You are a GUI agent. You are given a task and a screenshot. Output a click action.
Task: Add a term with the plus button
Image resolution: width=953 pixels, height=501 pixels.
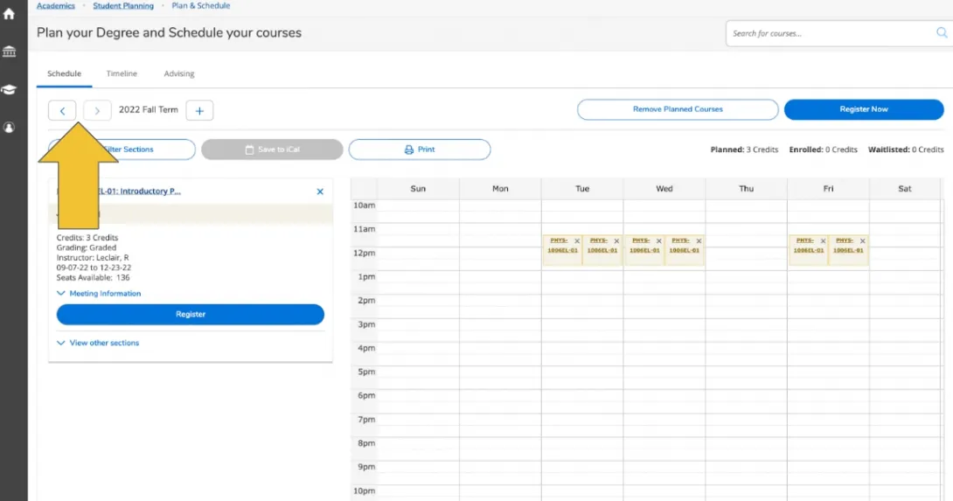coord(199,110)
